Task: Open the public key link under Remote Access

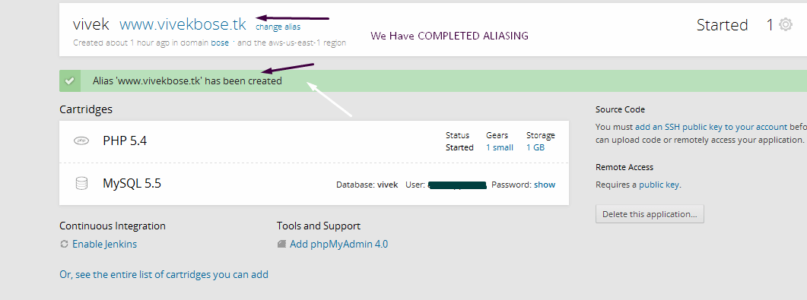Action: click(659, 185)
